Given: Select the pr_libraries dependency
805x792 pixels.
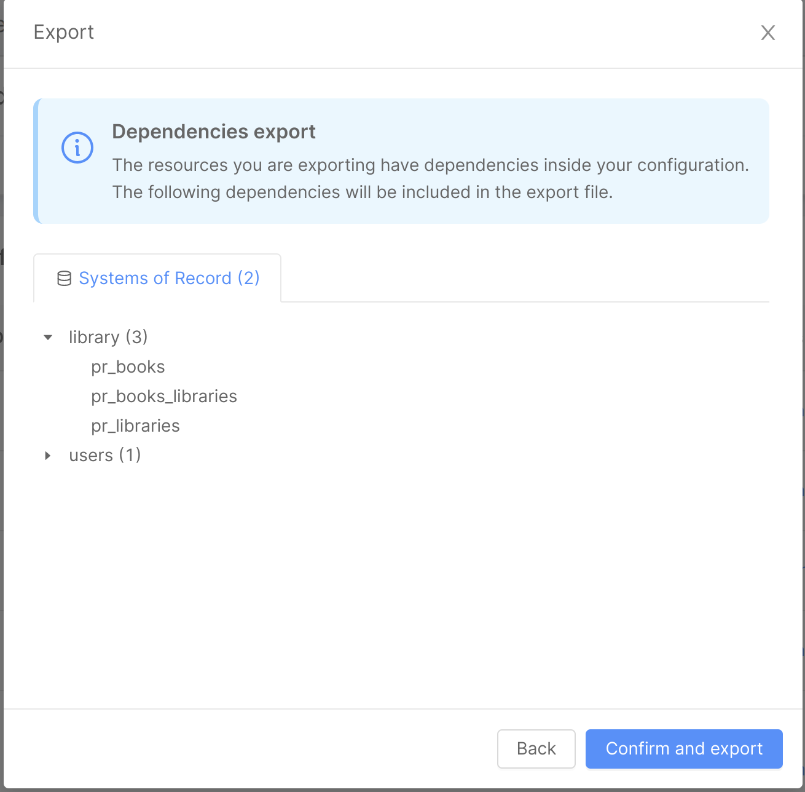Looking at the screenshot, I should tap(135, 426).
